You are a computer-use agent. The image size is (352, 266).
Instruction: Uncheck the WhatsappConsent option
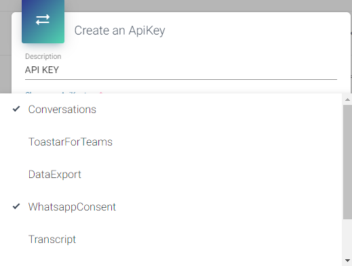172,207
